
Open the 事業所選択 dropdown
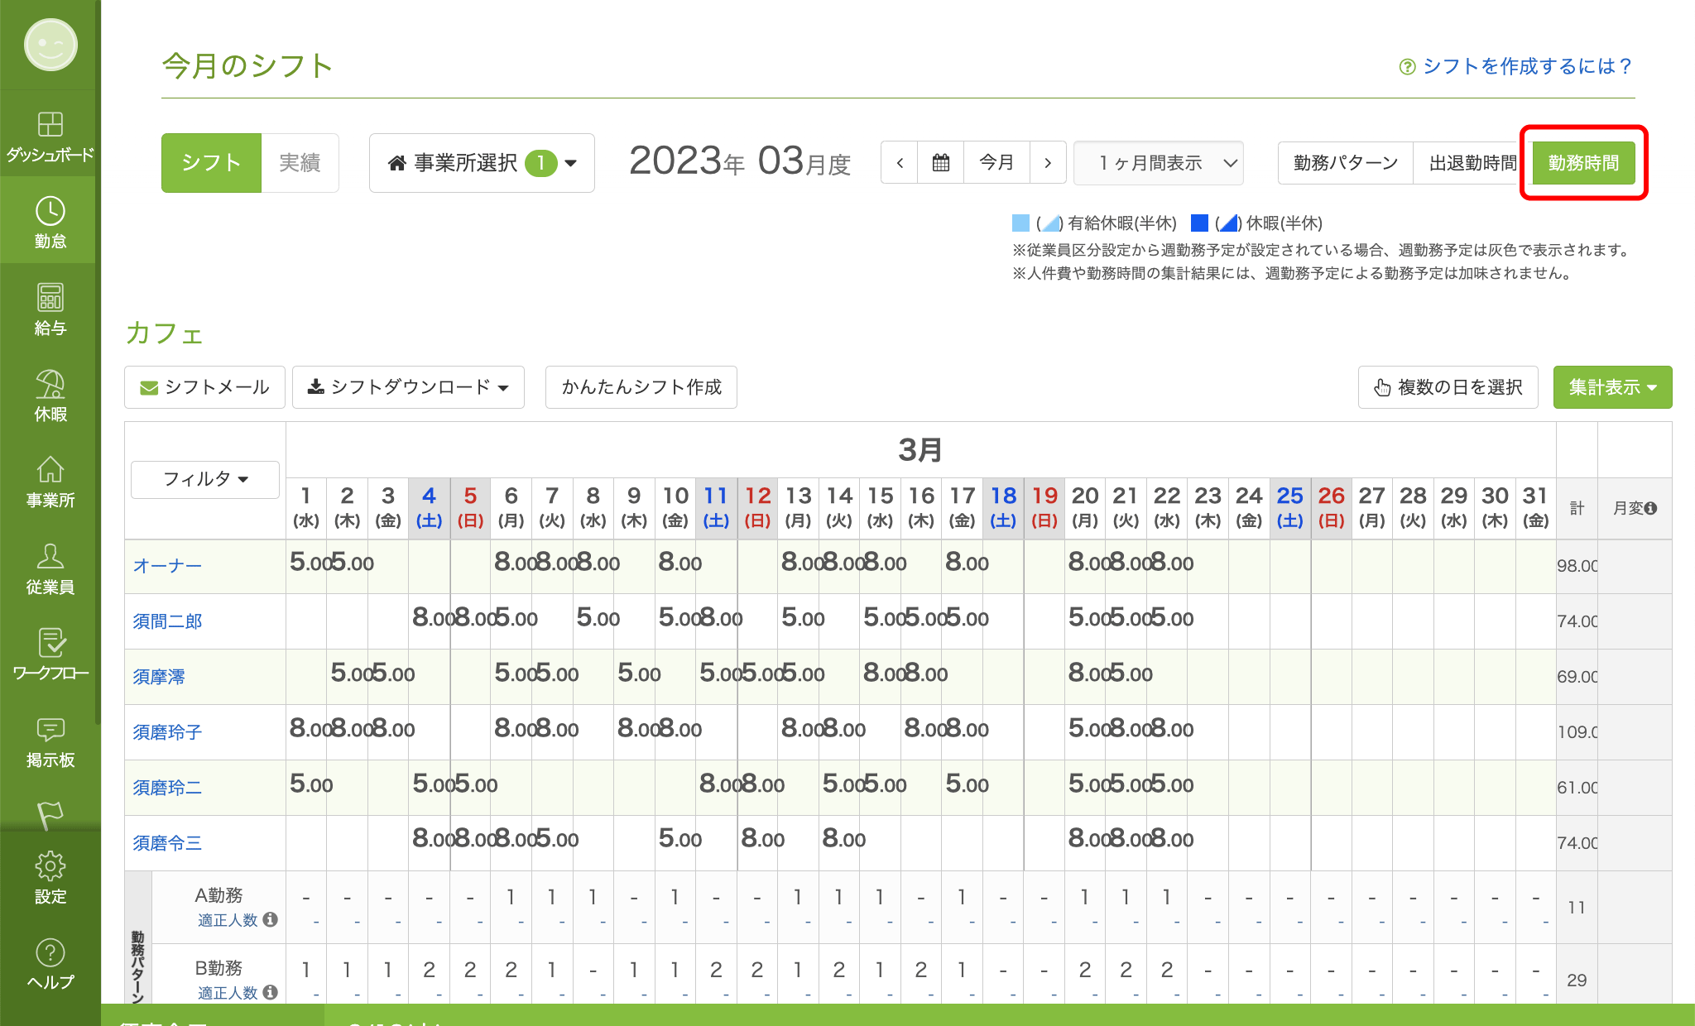coord(482,163)
